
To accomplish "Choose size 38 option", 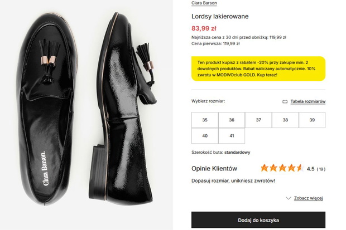I will 285,120.
